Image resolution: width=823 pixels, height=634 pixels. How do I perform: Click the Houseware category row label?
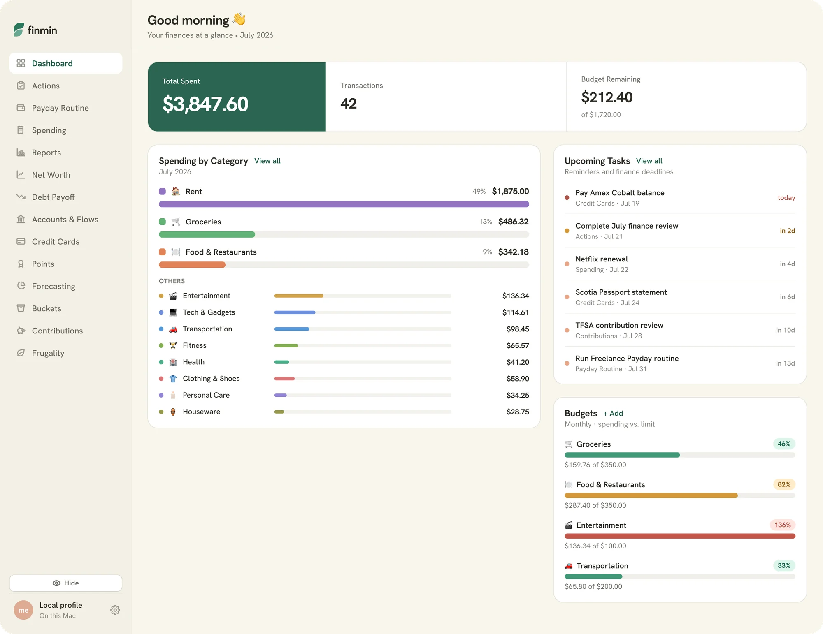pos(201,412)
